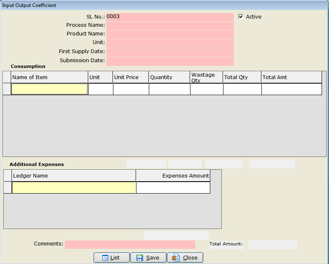Click the SL No. field showing 0003

pyautogui.click(x=170, y=17)
